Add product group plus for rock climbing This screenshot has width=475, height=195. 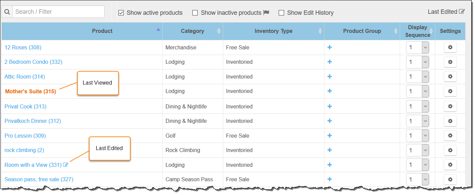tap(329, 150)
